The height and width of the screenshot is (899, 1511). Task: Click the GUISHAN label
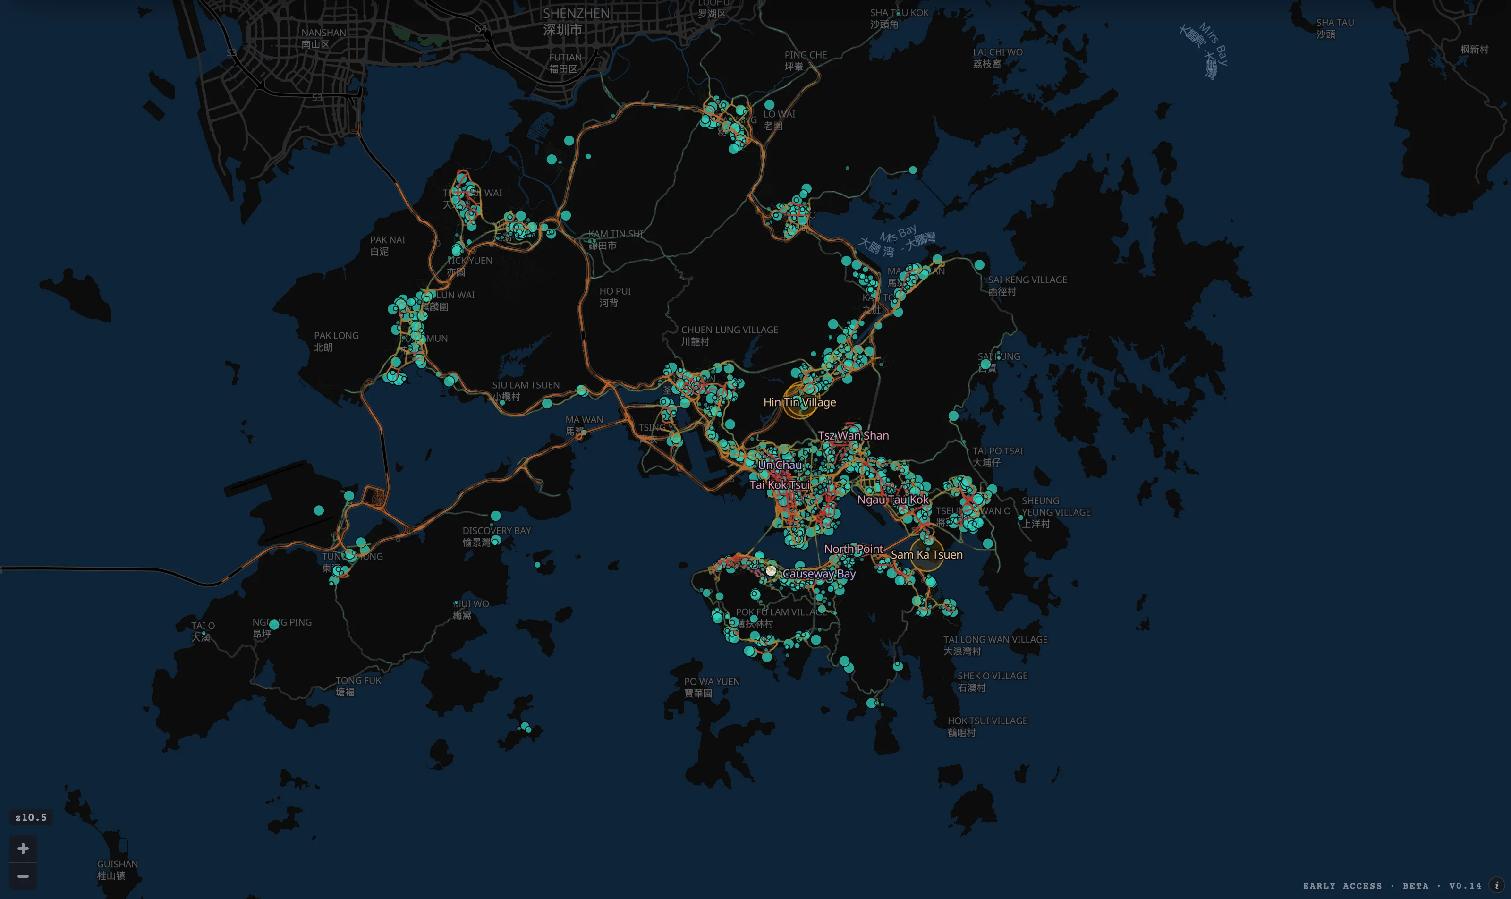118,869
